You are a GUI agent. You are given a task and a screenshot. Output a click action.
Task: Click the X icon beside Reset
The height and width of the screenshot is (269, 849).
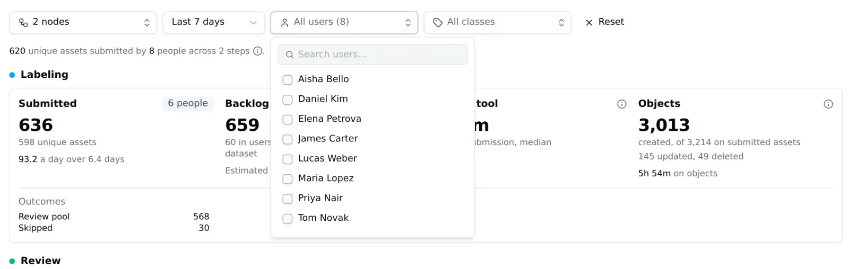589,22
